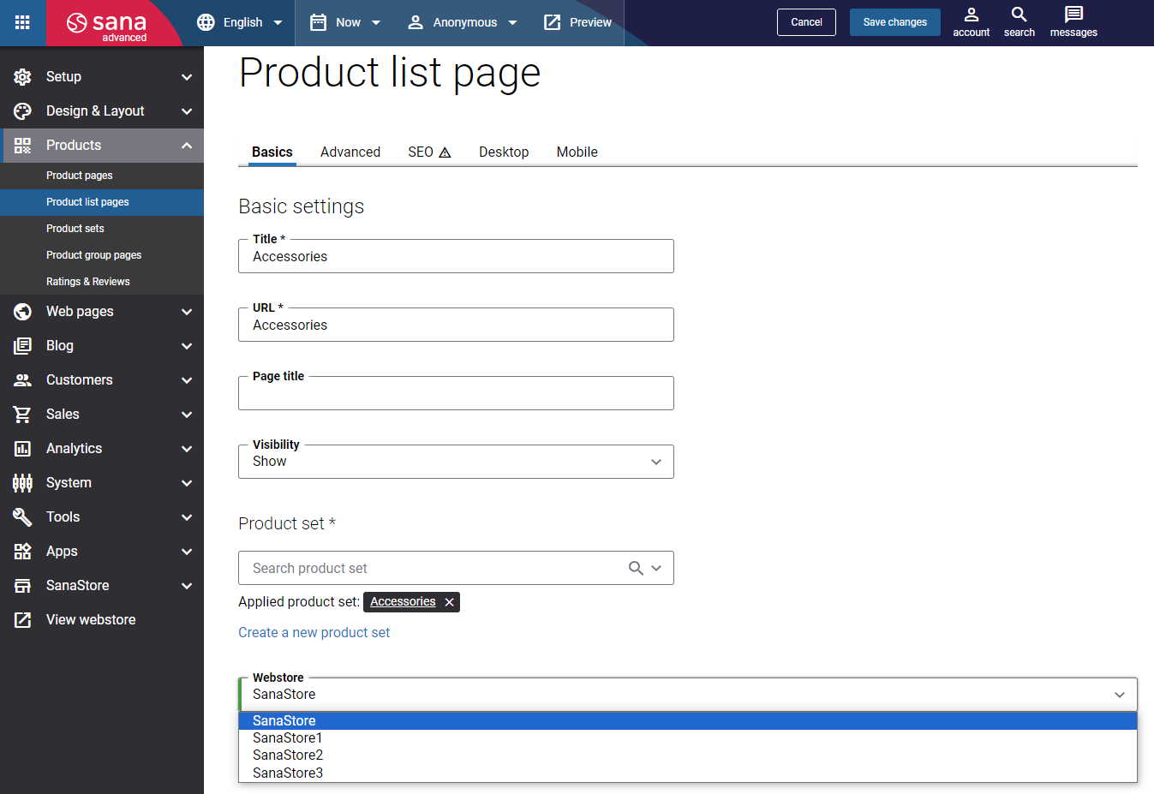1154x794 pixels.
Task: Expand the Customers menu chevron
Action: click(x=187, y=380)
